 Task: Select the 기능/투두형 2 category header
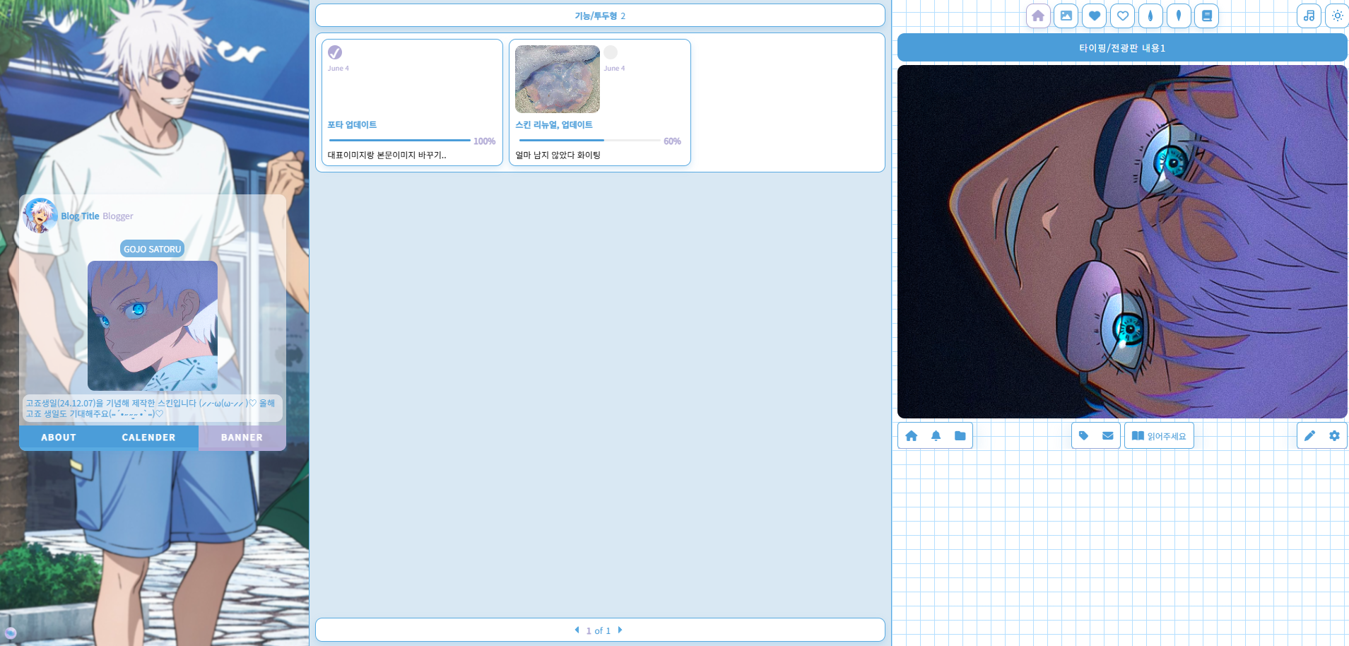point(600,16)
